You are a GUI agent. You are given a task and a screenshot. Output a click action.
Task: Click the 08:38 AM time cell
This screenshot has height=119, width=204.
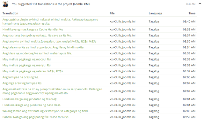(189, 29)
